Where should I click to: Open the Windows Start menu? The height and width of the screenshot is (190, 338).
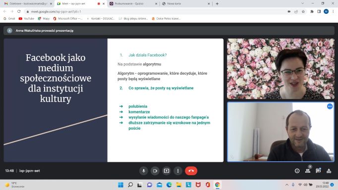click(120, 185)
